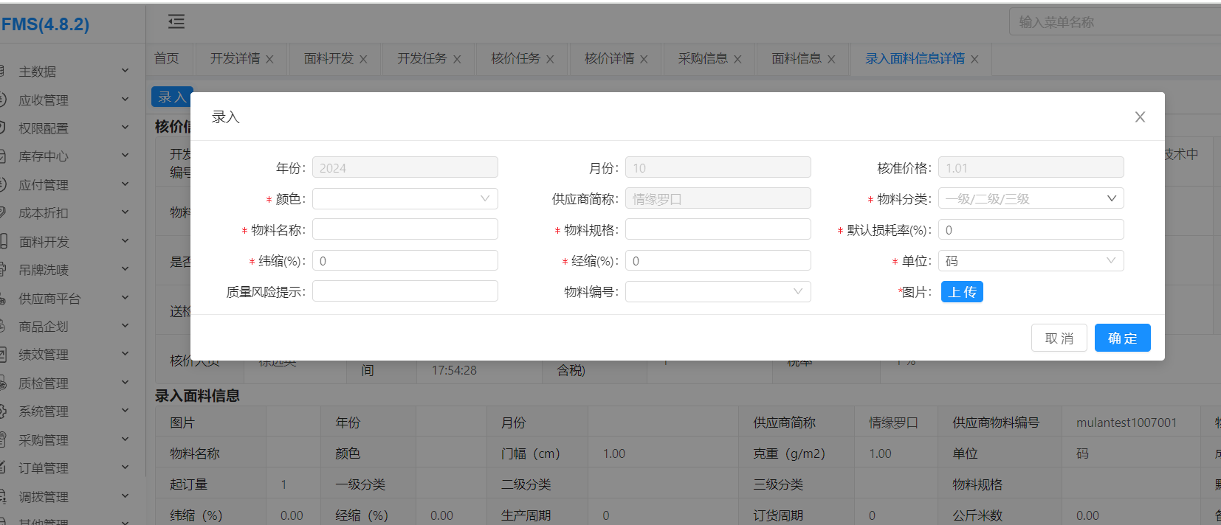Close the 采购信息 tab via its X
This screenshot has height=525, width=1221.
(737, 60)
